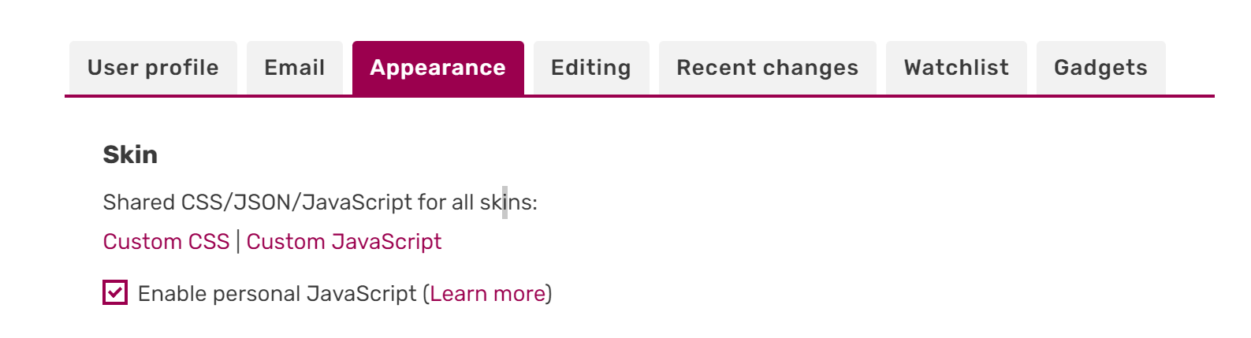Uncheck the Enable personal JavaScript checkbox
This screenshot has width=1251, height=338.
coord(115,293)
